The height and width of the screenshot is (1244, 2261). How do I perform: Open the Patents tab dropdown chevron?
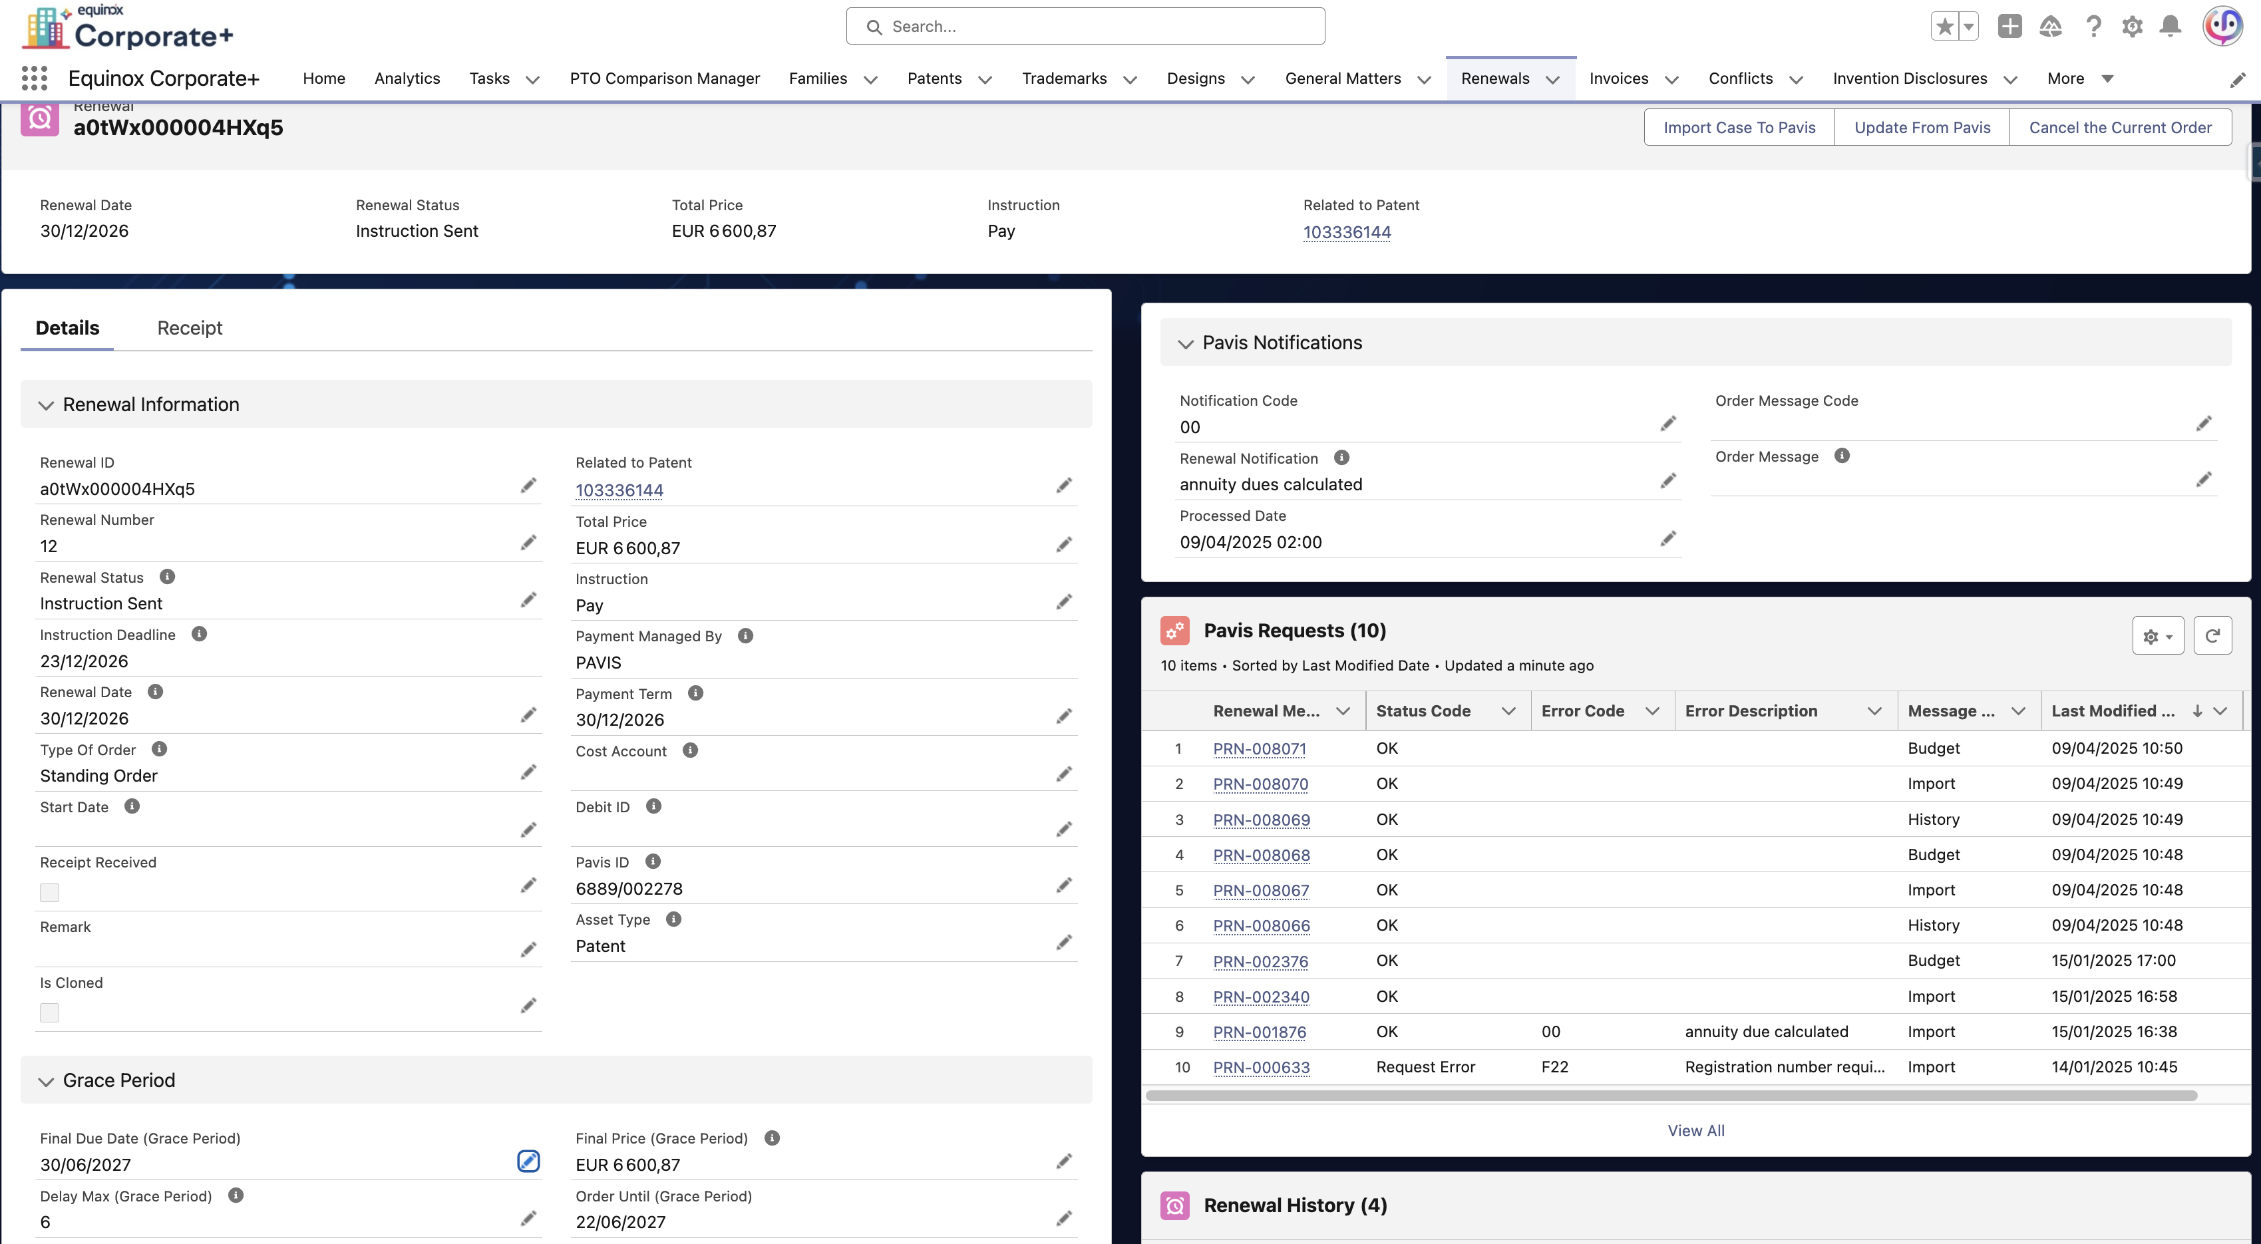(985, 79)
